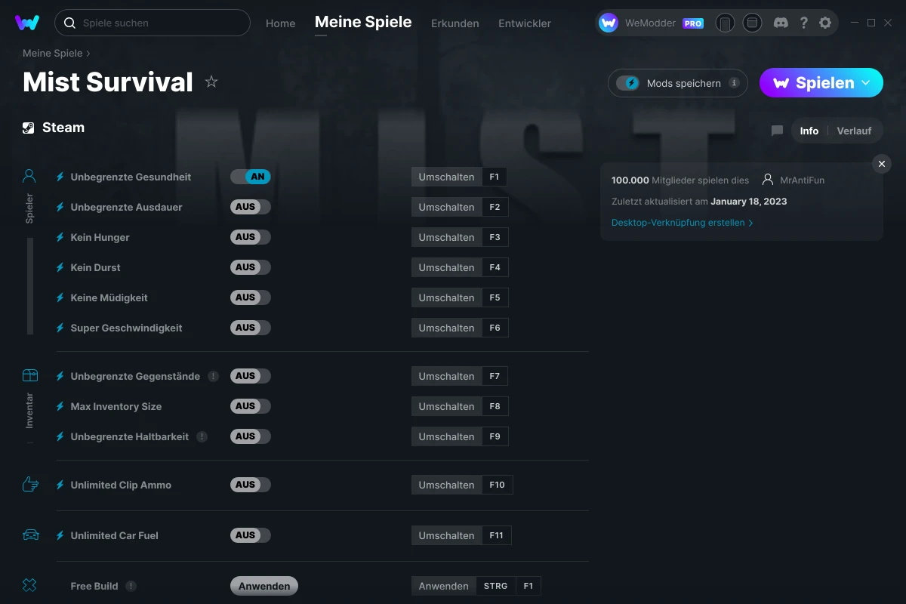Click the Steam platform icon
Viewport: 906px width, 604px height.
pos(29,128)
